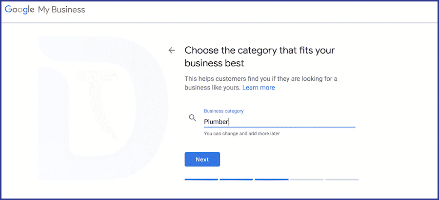This screenshot has width=439, height=200.
Task: Click the blue Next button
Action: click(202, 160)
